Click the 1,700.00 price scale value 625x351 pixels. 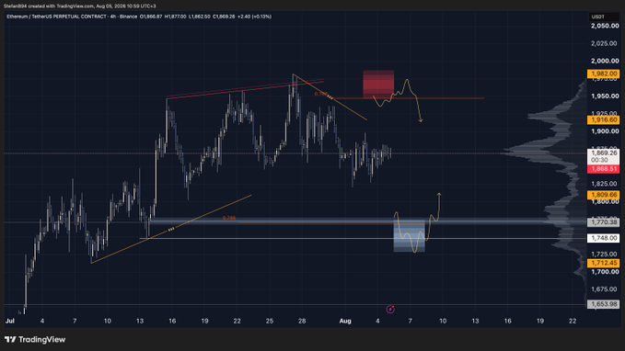click(605, 272)
